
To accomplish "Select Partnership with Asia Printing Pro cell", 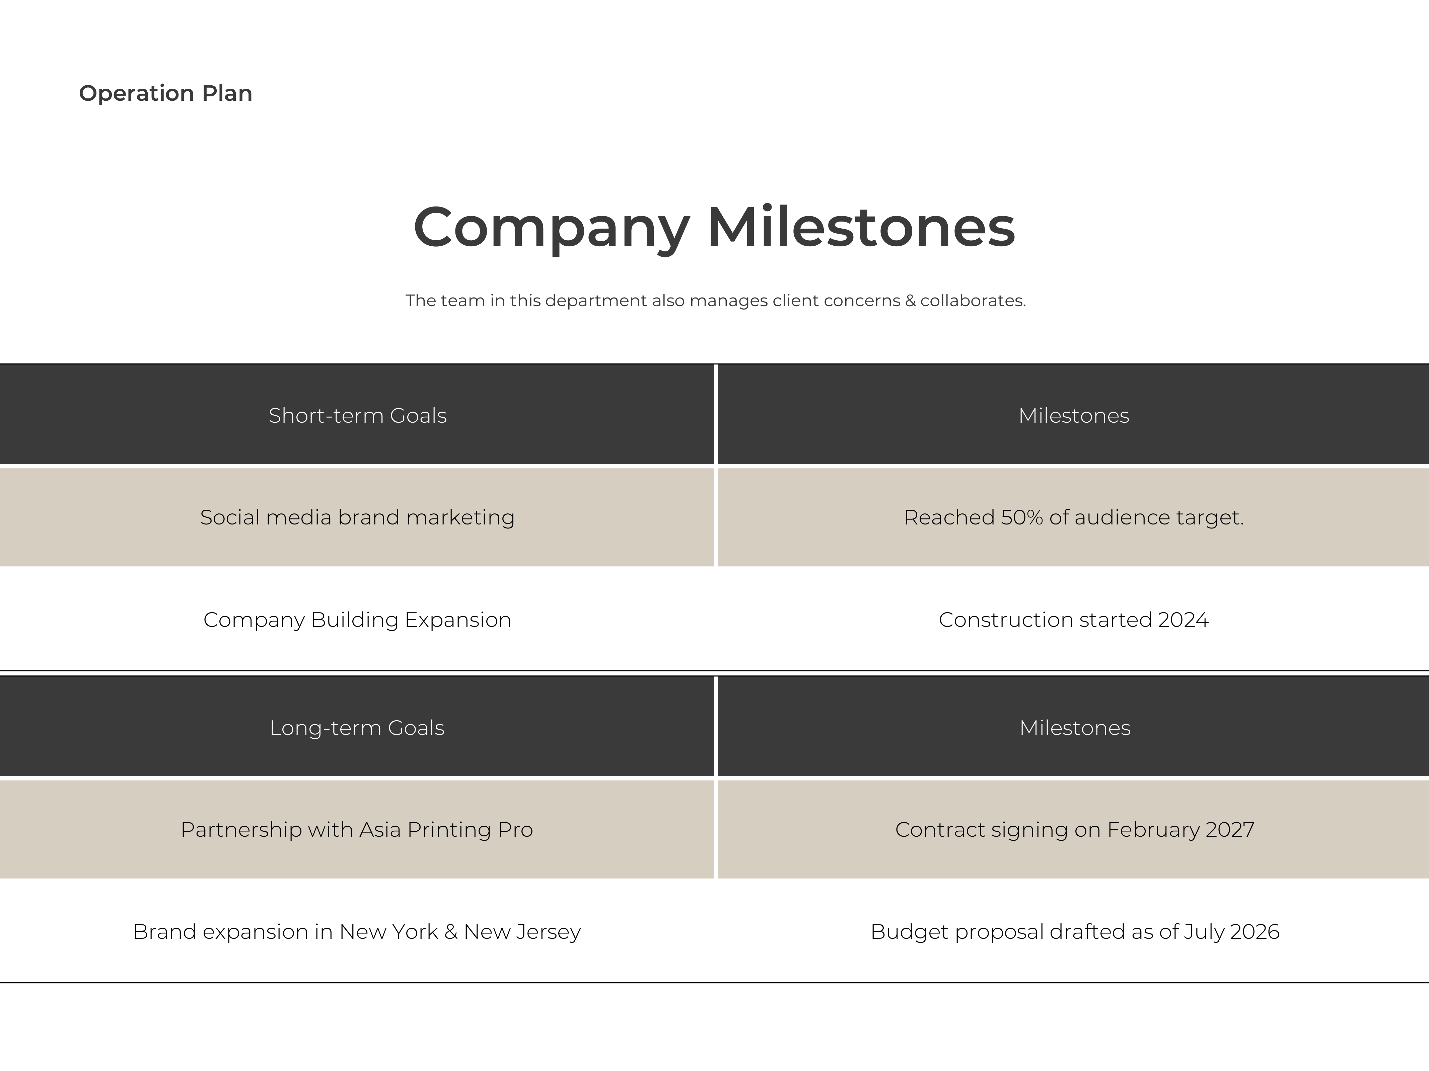I will 357,829.
